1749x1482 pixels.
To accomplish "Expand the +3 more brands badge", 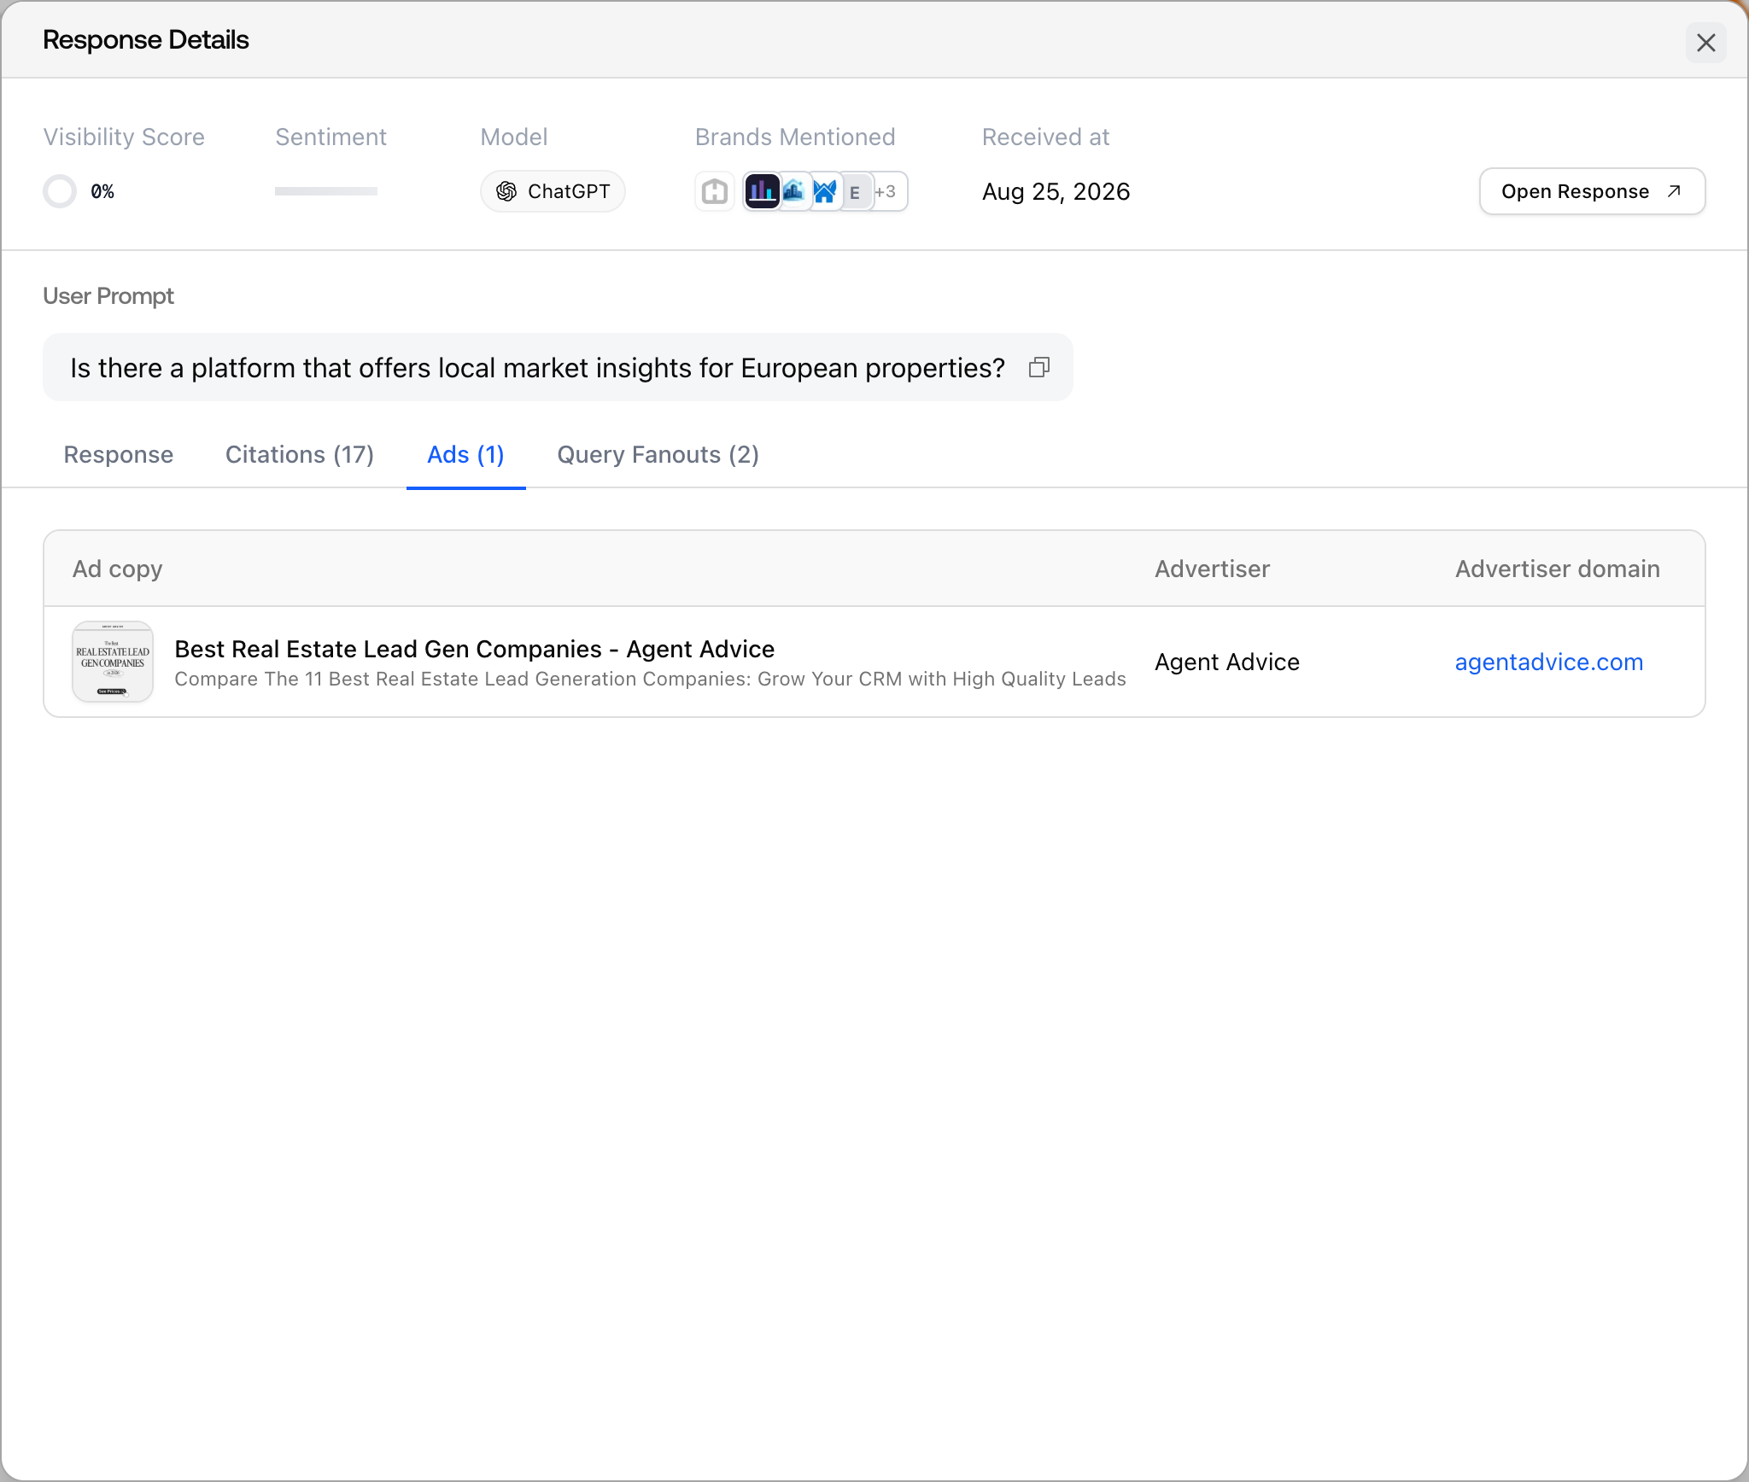I will [886, 191].
